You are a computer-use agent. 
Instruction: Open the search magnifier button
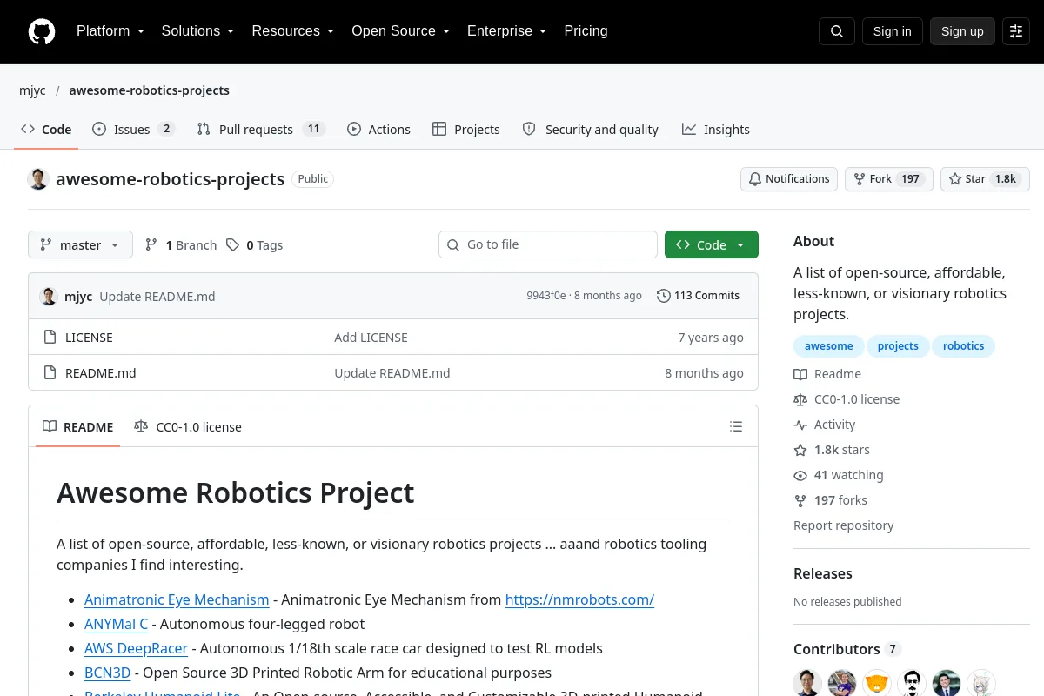(837, 31)
